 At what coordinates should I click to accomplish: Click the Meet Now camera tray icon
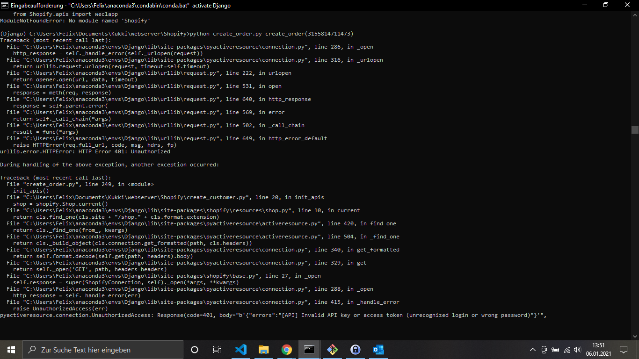coord(544,350)
